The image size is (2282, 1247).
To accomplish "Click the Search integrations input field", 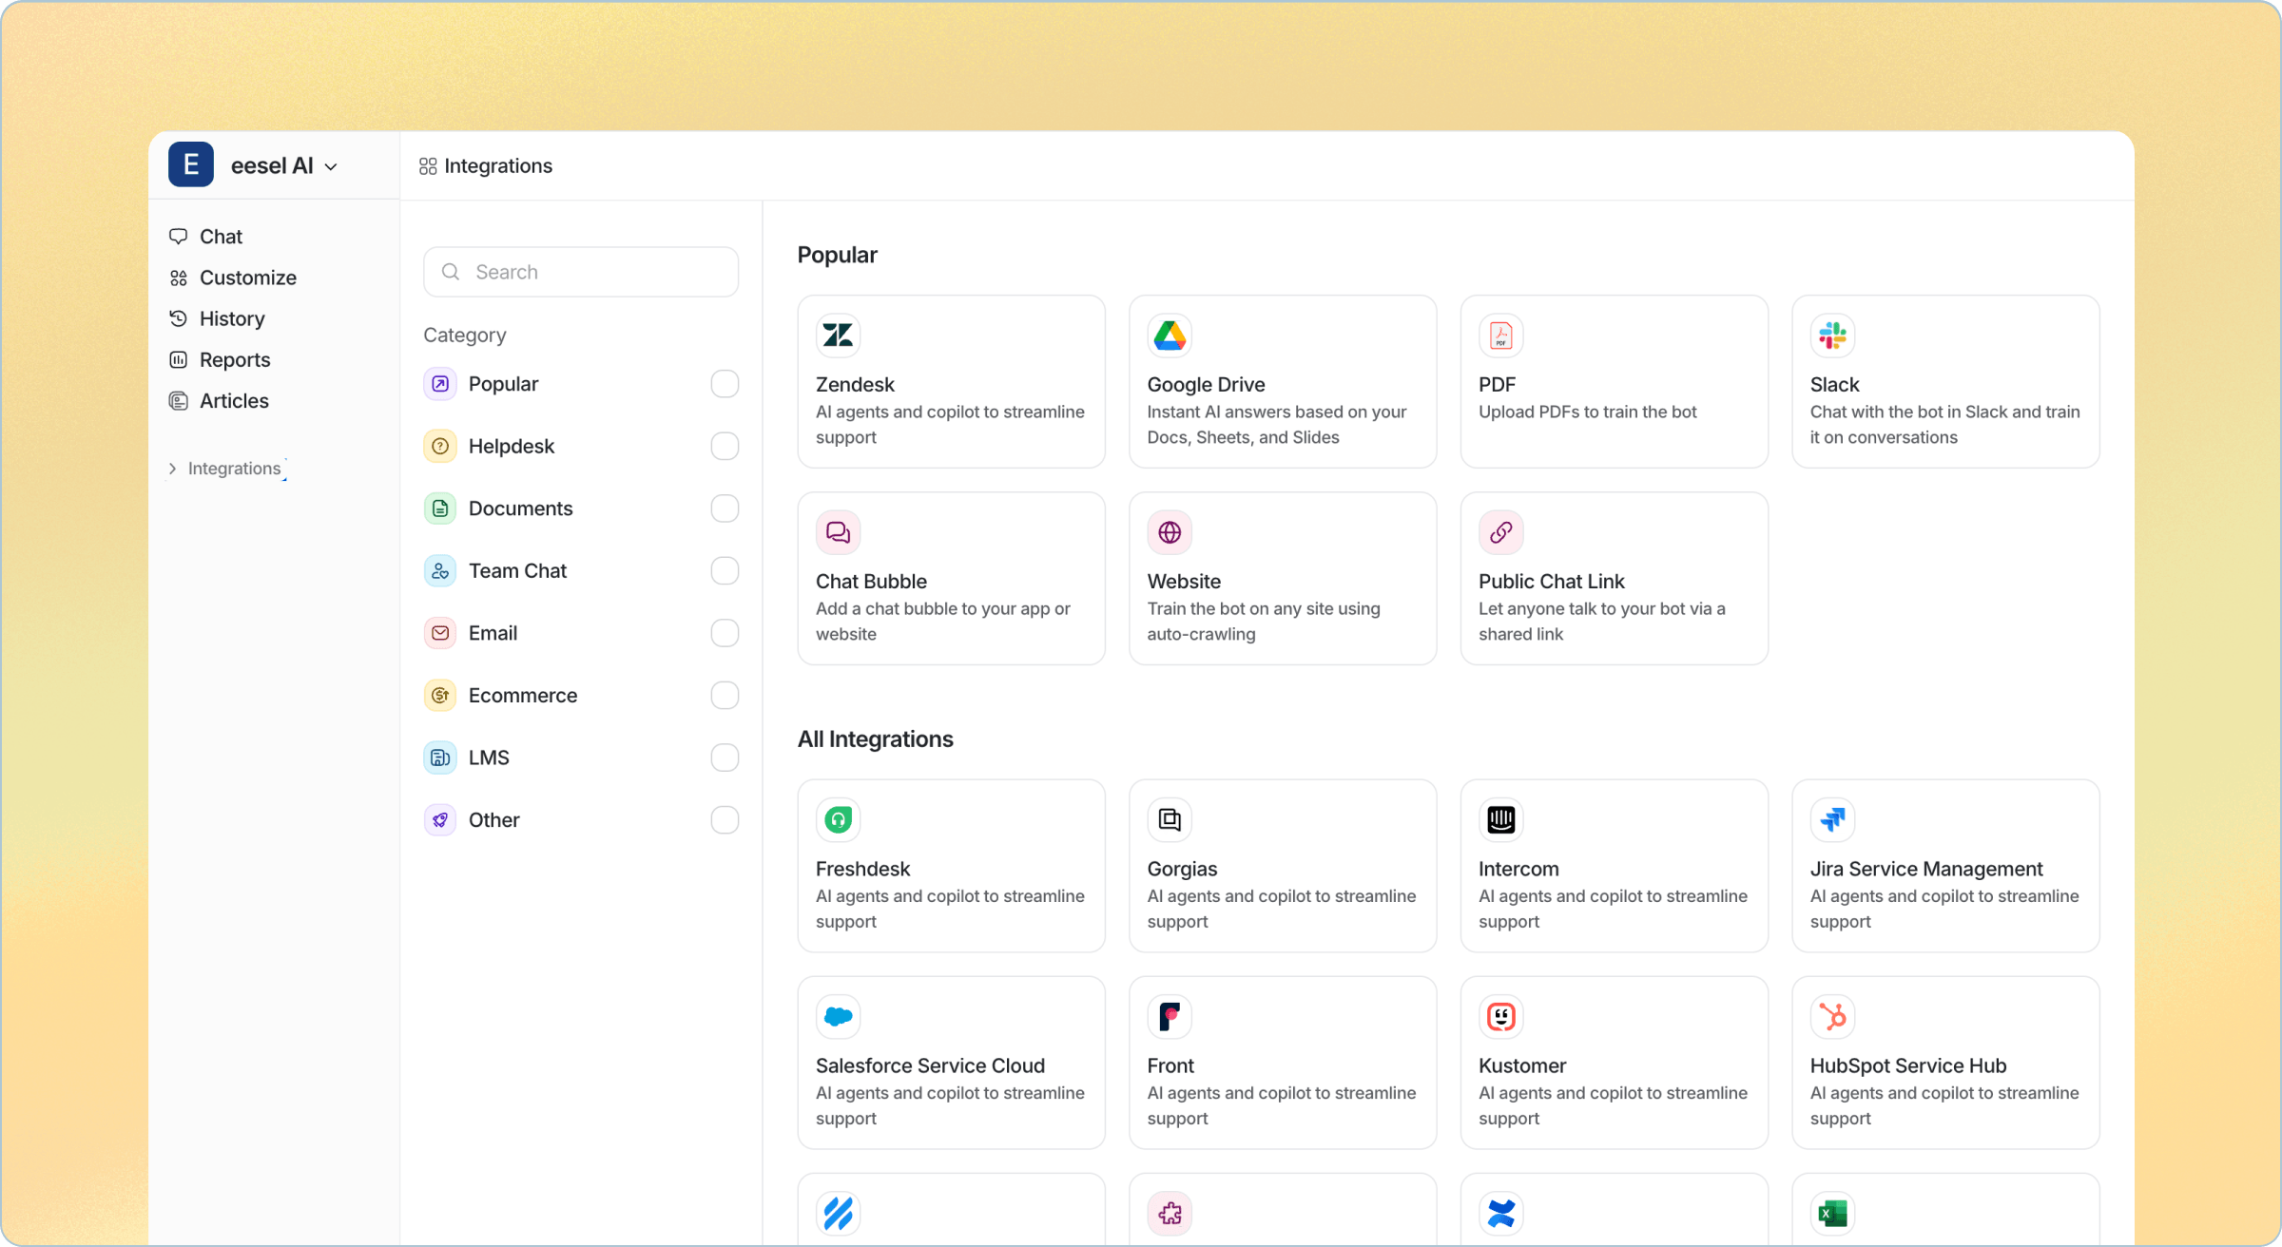I will (x=581, y=272).
